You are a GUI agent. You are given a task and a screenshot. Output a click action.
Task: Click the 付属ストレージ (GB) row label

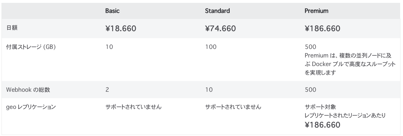pos(31,47)
